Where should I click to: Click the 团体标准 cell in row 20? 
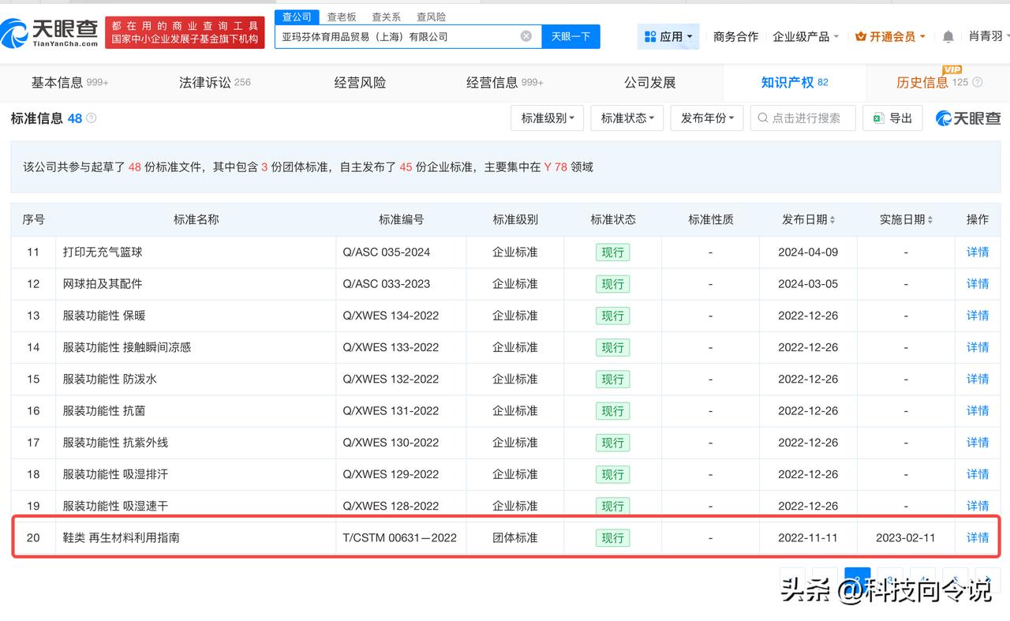515,537
